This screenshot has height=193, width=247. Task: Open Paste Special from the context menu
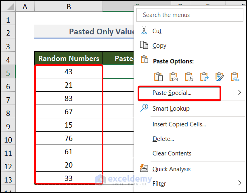tap(172, 93)
